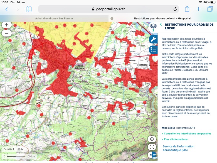Image resolution: width=217 pixels, height=163 pixels.
Task: Open the map layers stack panel
Action: pyautogui.click(x=153, y=27)
